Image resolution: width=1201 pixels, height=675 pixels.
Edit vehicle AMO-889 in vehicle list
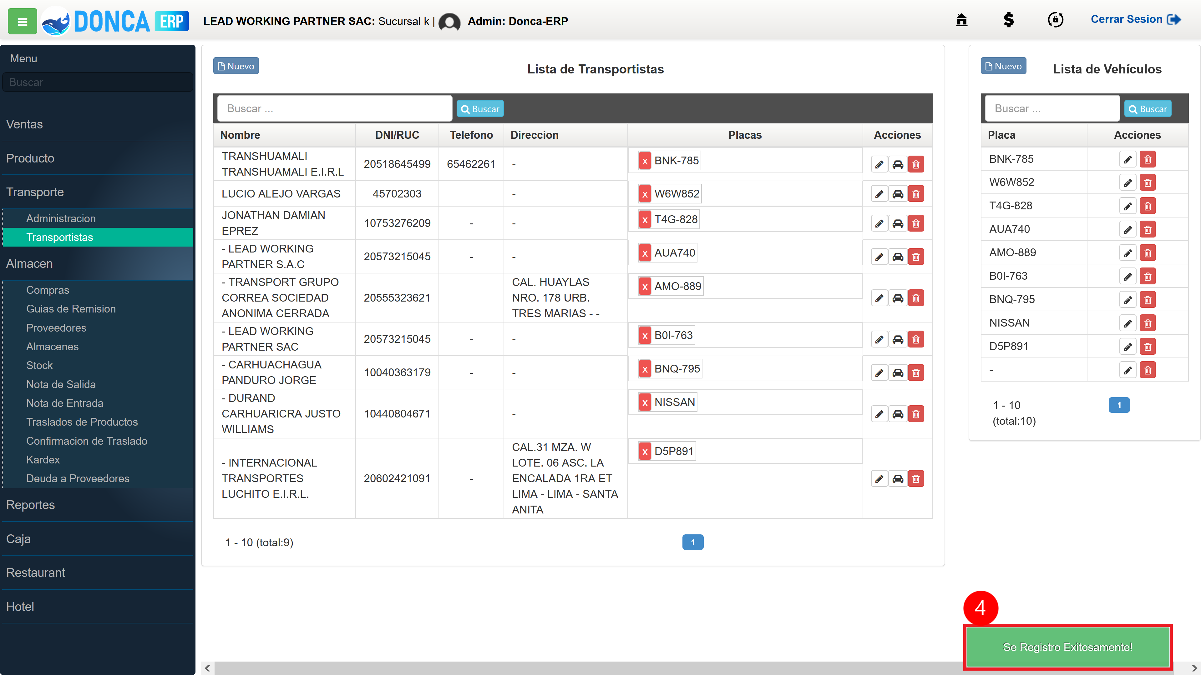(x=1127, y=253)
